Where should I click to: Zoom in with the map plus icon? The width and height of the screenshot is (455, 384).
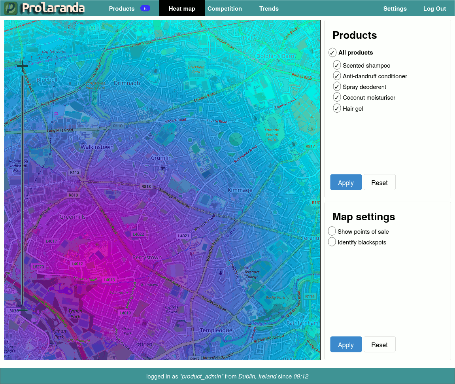(x=23, y=65)
